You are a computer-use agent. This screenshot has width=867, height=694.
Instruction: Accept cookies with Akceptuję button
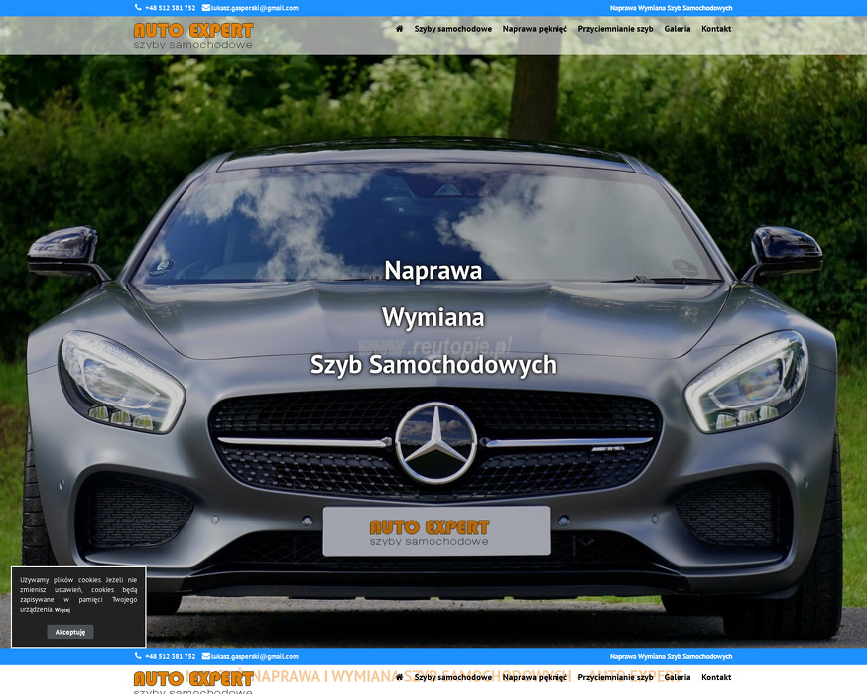click(70, 632)
